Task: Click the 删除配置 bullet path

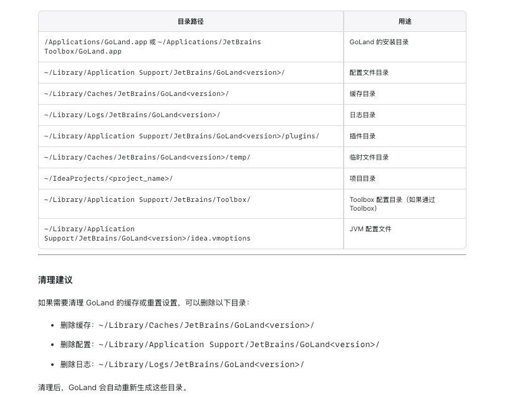Action: tap(239, 345)
